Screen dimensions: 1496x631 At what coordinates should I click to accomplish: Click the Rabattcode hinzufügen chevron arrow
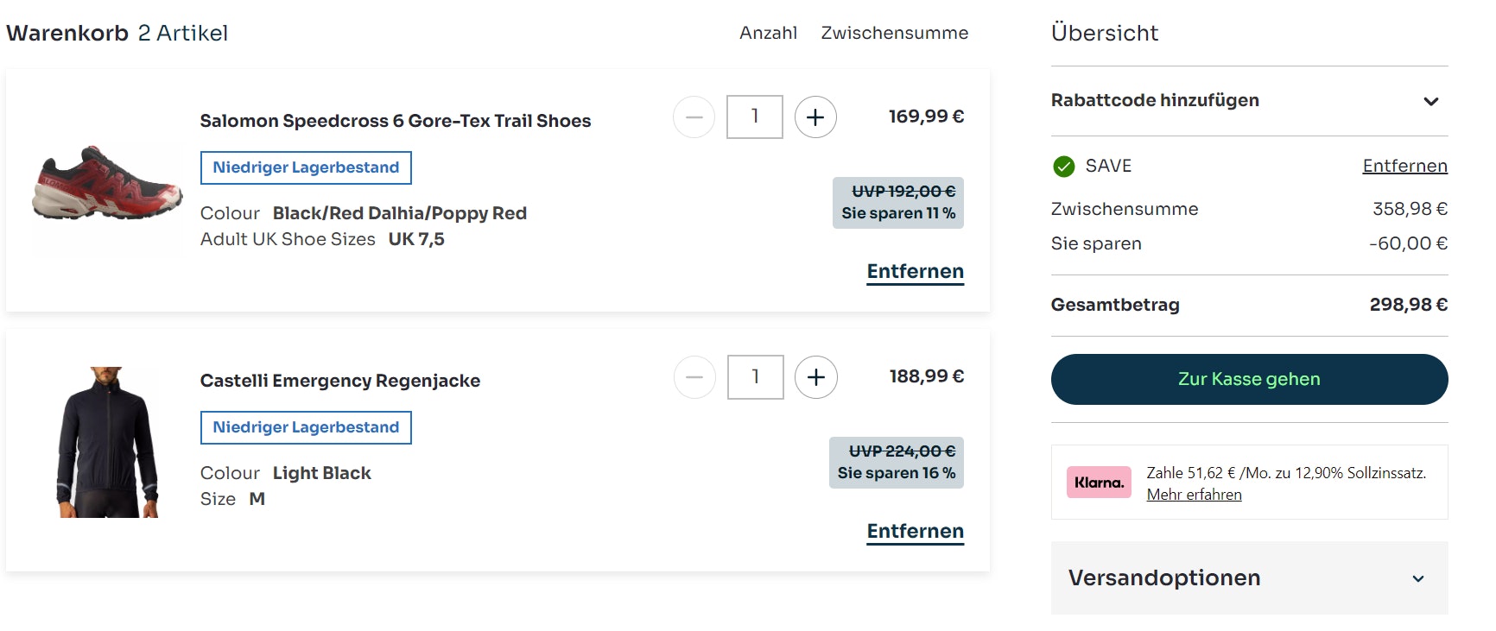click(x=1431, y=102)
